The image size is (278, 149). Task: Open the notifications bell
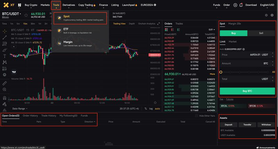pyautogui.click(x=241, y=5)
